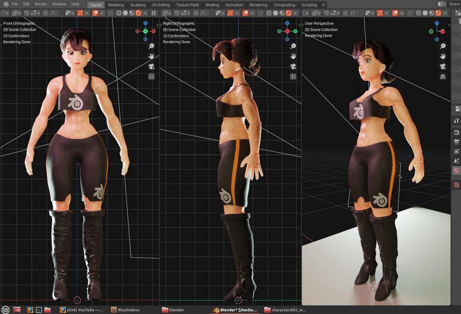
Task: Open overlays options dropdown in Front view header
Action: tap(102, 13)
